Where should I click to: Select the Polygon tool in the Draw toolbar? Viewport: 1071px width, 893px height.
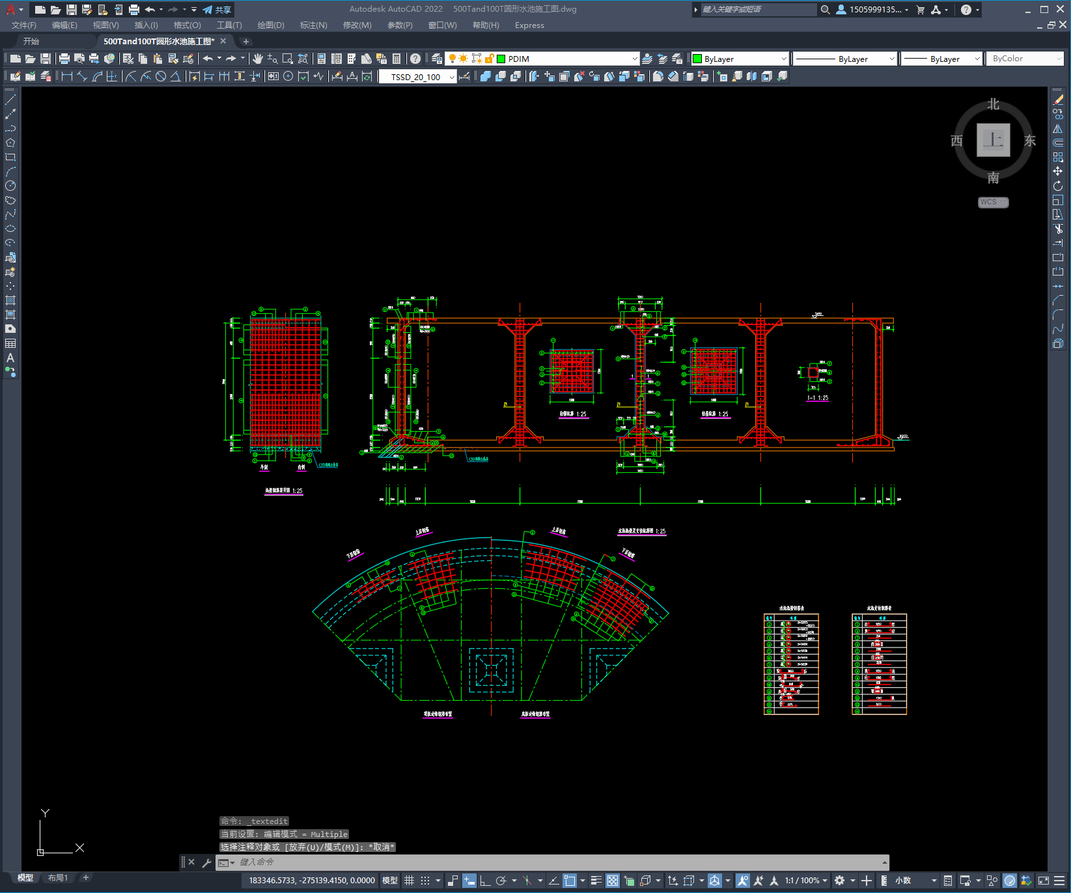click(x=10, y=143)
